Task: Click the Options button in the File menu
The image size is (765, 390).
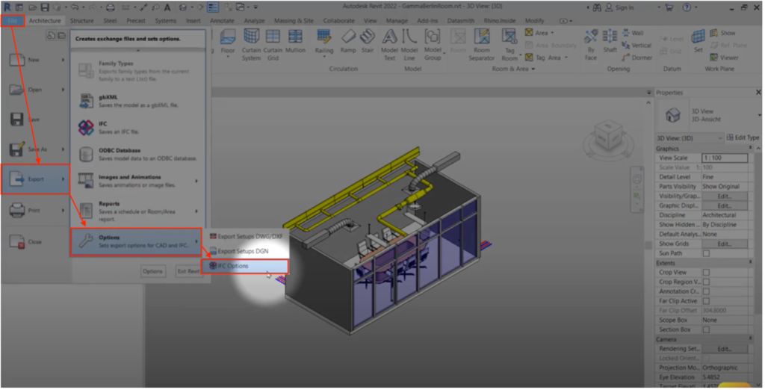Action: (152, 271)
